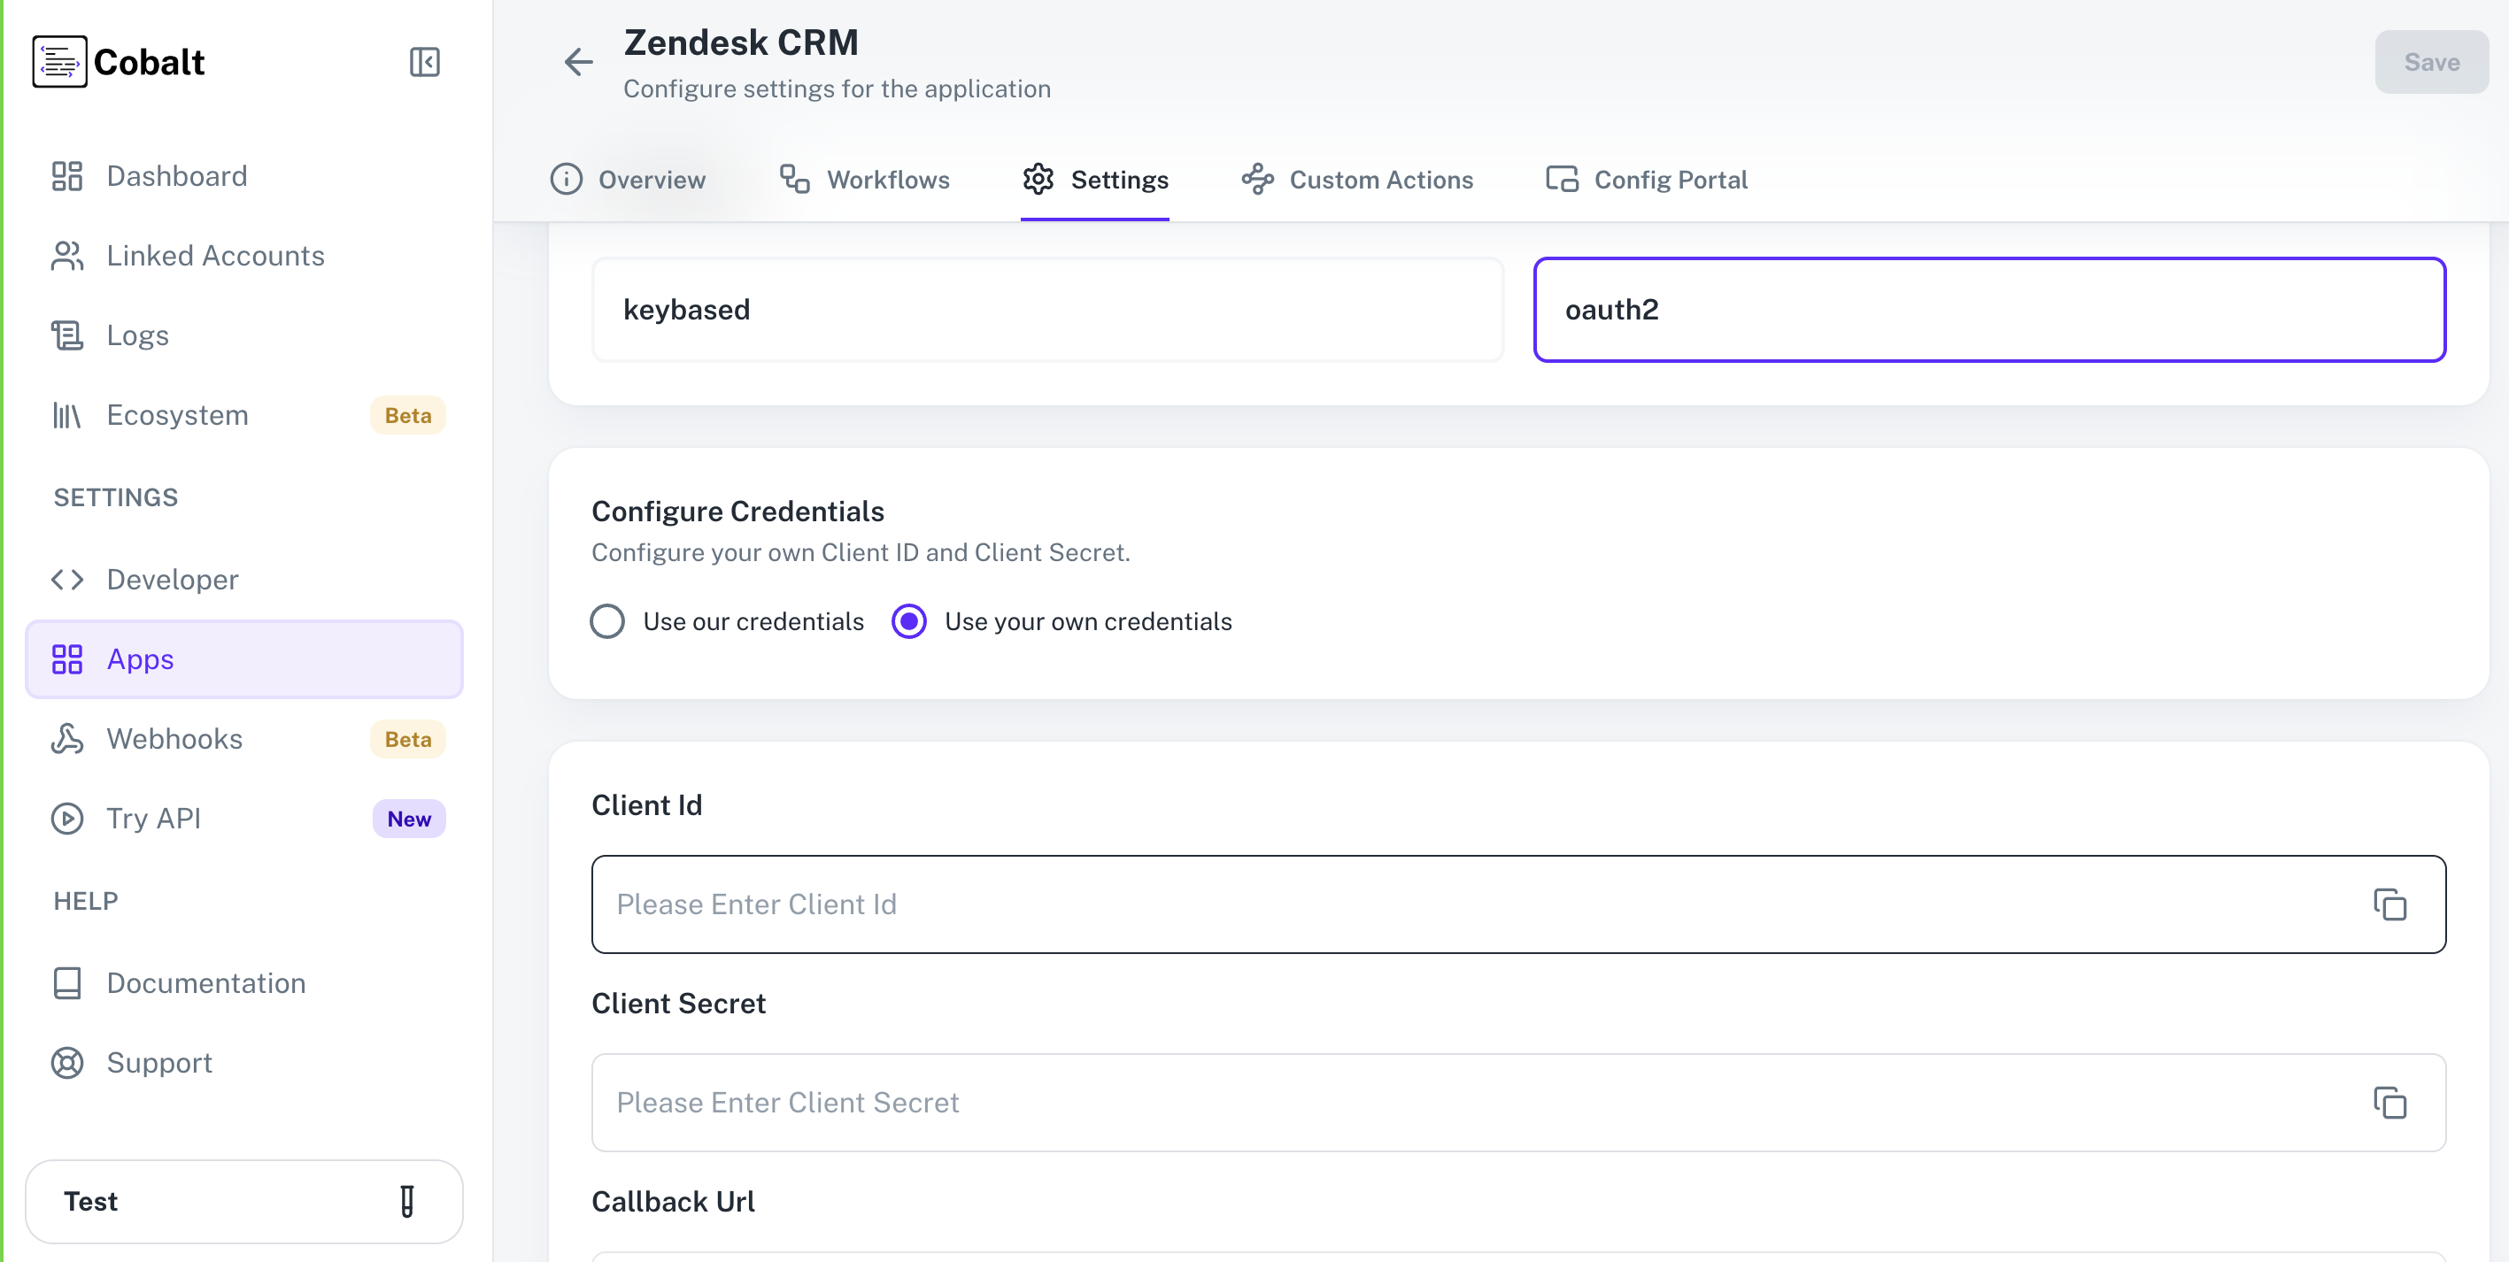Contact Support from the sidebar

click(158, 1062)
